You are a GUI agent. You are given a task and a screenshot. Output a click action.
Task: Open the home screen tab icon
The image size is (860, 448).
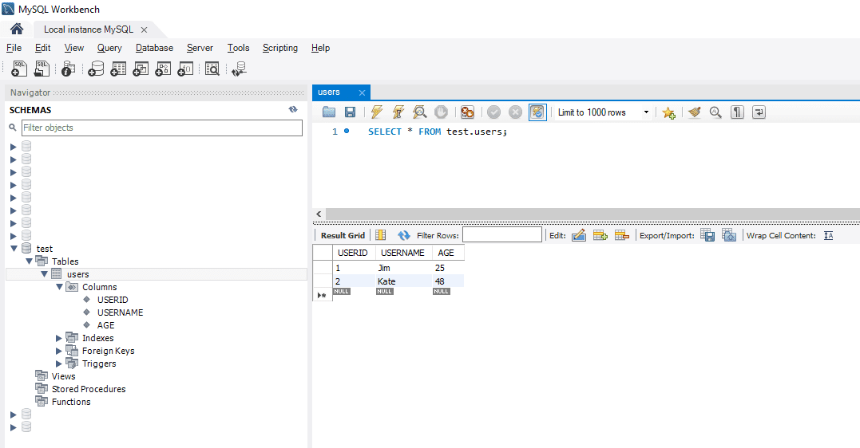17,29
